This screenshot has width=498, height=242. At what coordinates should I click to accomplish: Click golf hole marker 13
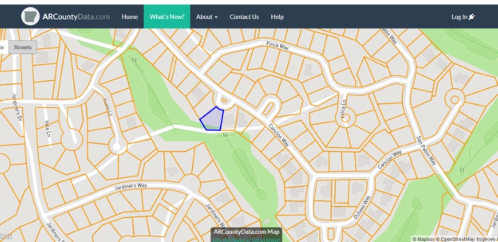(x=134, y=60)
